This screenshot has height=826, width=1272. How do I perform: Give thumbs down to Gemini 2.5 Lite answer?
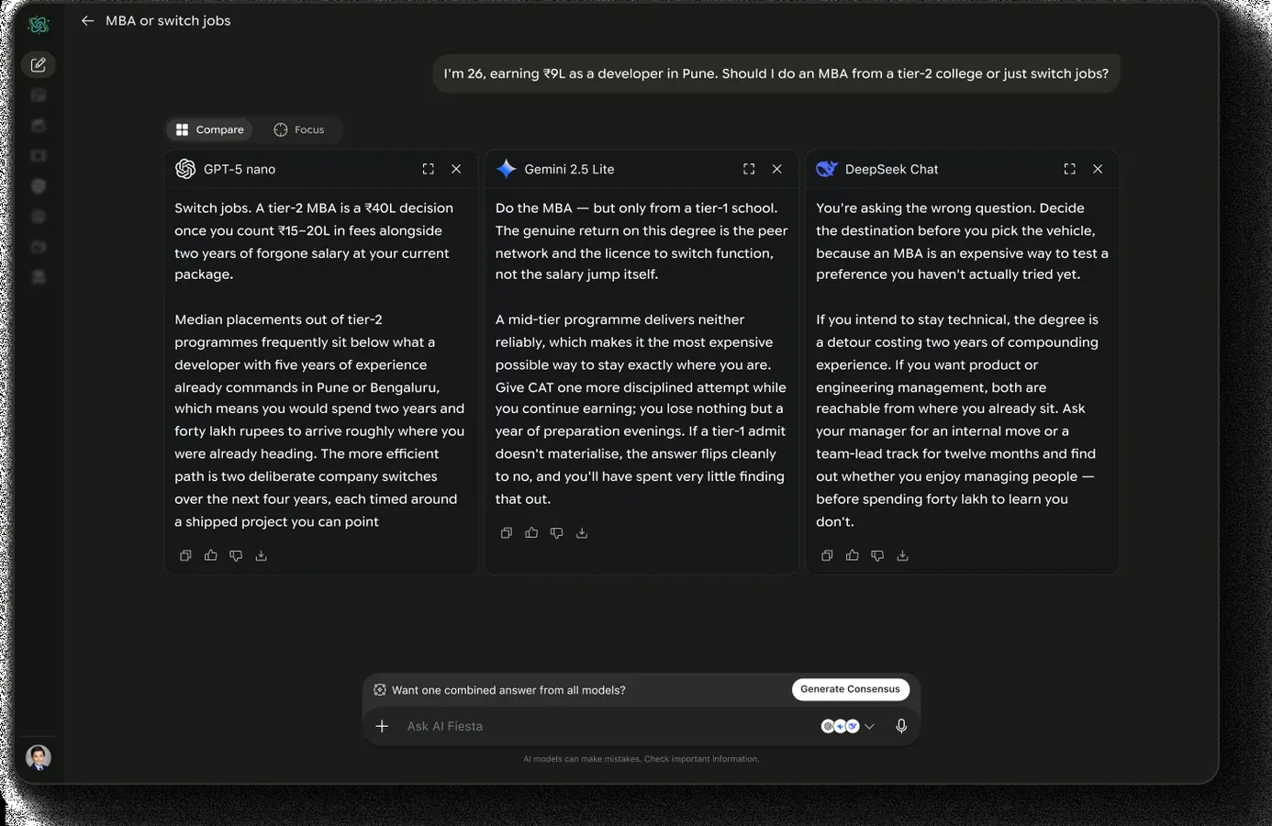(556, 533)
